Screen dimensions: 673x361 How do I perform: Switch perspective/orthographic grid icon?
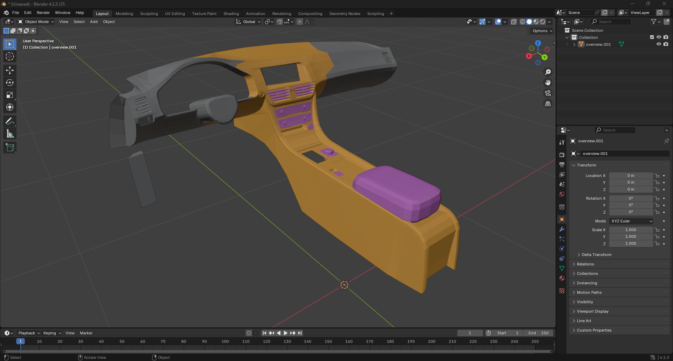coord(548,104)
